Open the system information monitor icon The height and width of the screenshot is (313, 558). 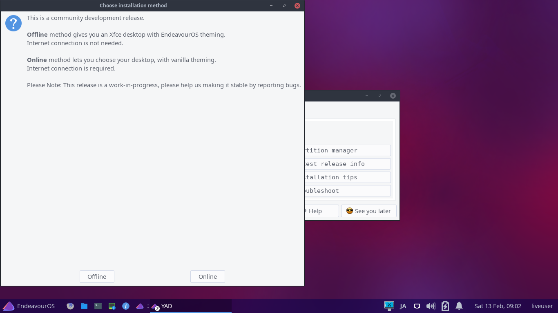112,306
